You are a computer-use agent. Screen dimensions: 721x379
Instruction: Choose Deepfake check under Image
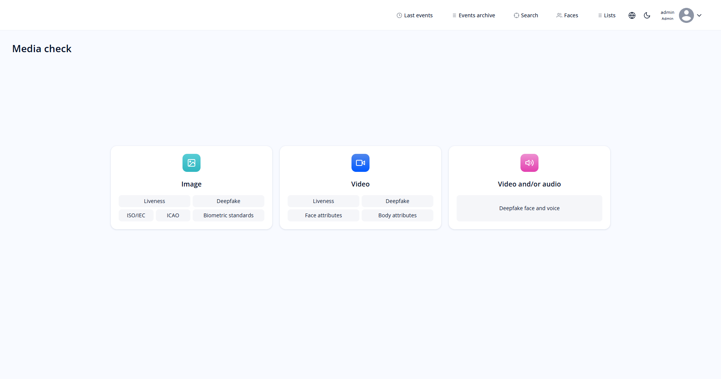(228, 201)
